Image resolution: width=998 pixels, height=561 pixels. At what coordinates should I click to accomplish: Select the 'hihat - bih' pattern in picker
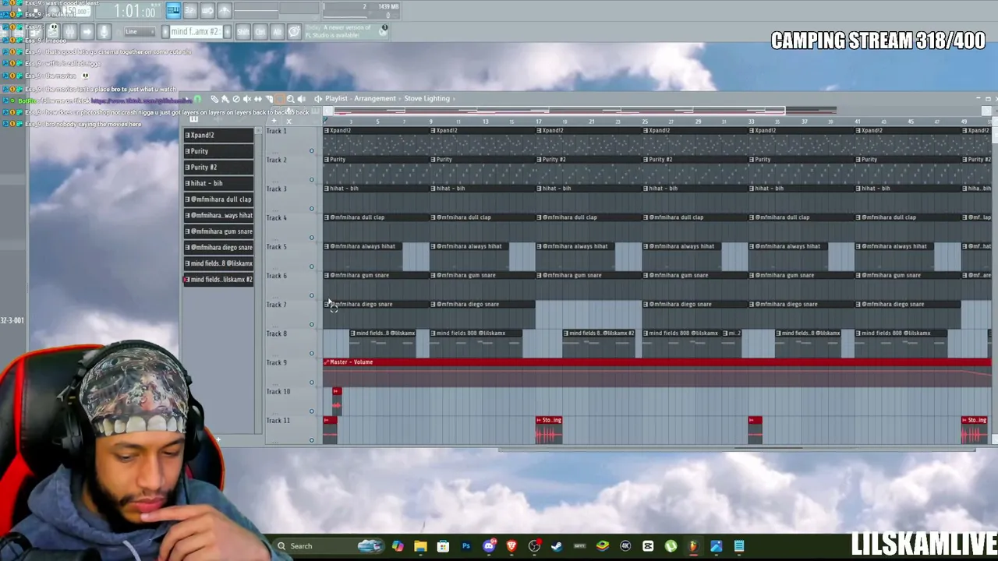(x=218, y=183)
